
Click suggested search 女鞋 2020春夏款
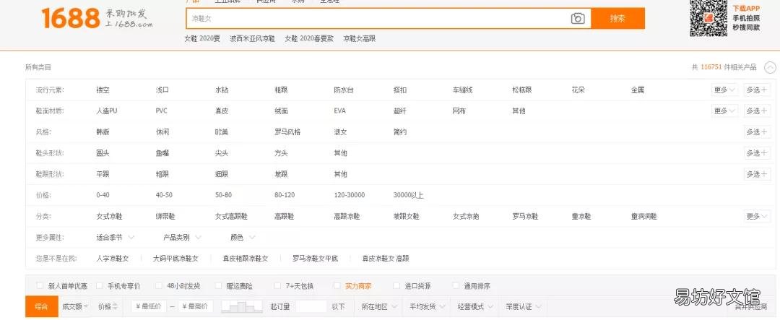(x=309, y=39)
